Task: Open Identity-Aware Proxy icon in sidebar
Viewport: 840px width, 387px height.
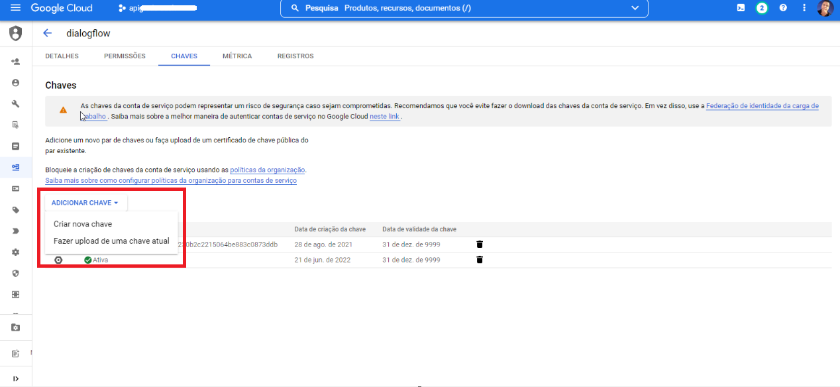Action: pyautogui.click(x=15, y=294)
